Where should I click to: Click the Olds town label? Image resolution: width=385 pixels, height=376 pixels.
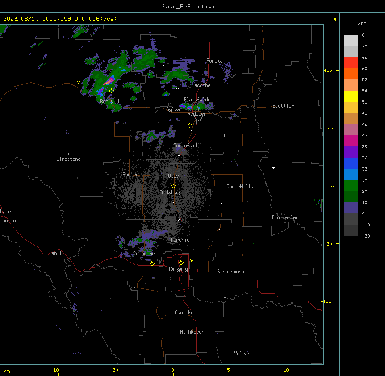pyautogui.click(x=173, y=176)
